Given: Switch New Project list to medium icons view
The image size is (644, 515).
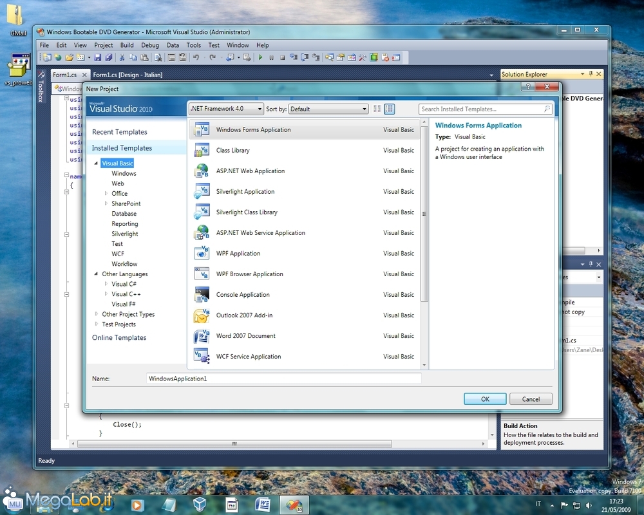Looking at the screenshot, I should pyautogui.click(x=390, y=109).
